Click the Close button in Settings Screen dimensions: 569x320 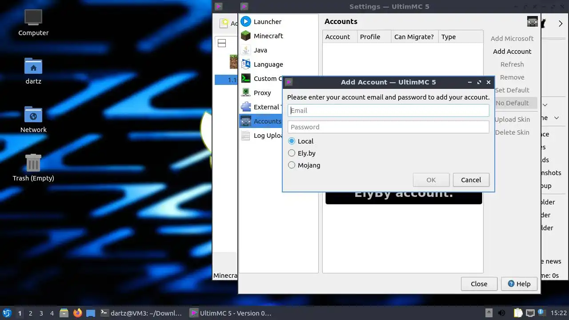point(479,284)
